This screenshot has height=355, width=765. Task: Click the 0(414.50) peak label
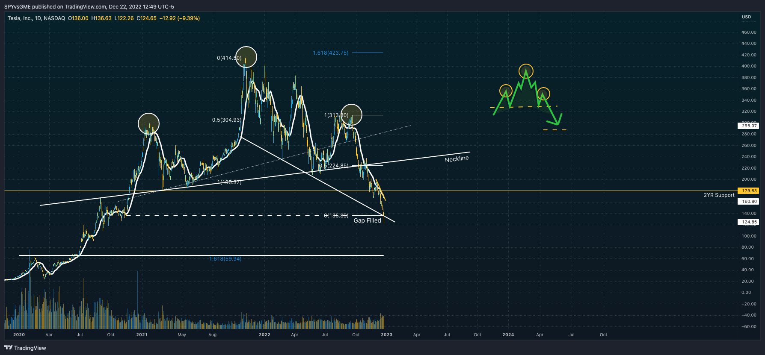(x=229, y=58)
